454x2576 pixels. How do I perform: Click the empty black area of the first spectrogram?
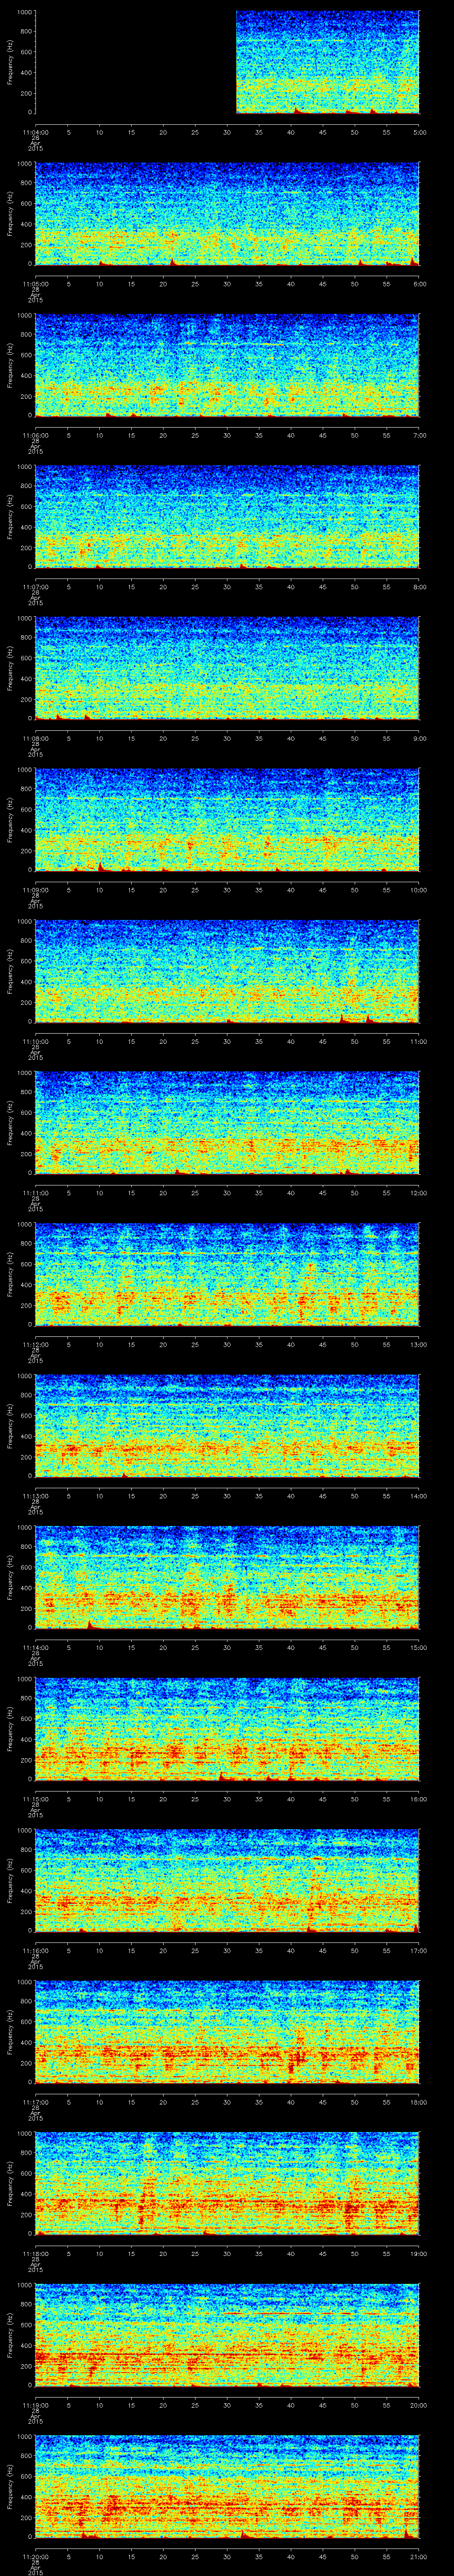[135, 62]
